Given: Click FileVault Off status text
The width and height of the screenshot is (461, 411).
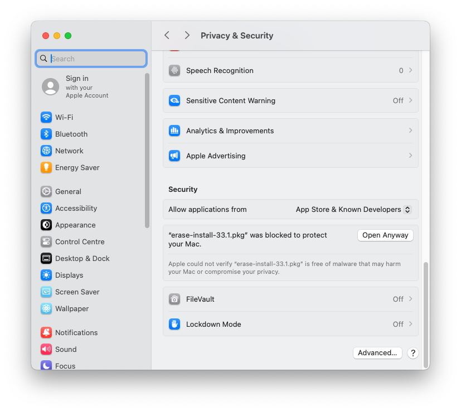Looking at the screenshot, I should (x=398, y=299).
